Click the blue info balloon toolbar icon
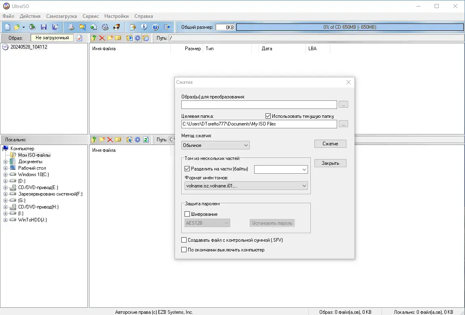 tap(144, 27)
